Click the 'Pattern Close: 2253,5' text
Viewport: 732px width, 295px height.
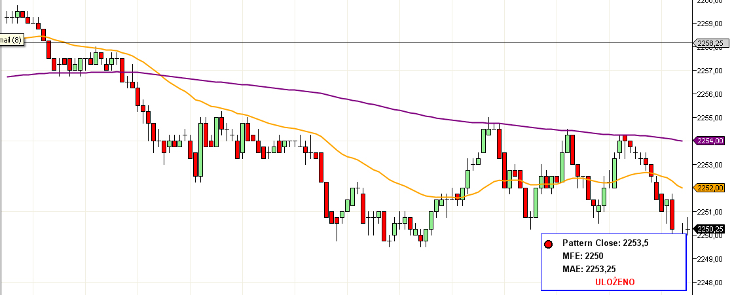coord(605,243)
